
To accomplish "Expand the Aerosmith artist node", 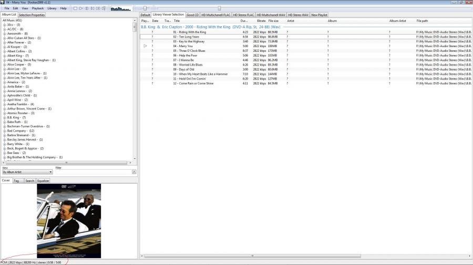I will (5, 34).
